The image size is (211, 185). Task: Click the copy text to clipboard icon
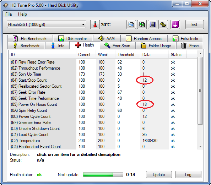pos(131,25)
